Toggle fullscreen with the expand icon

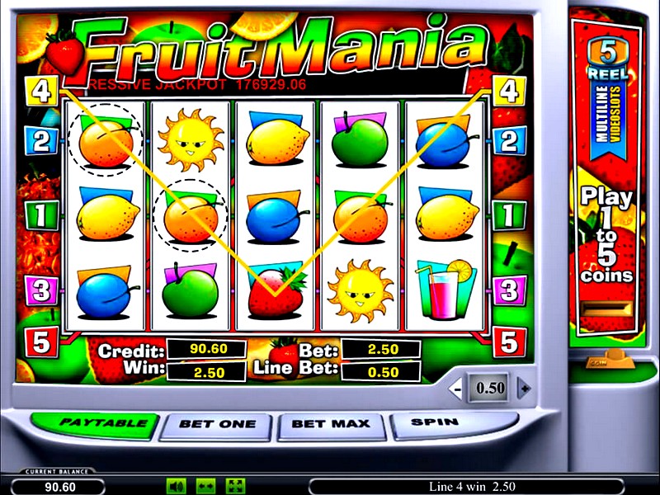[x=235, y=487]
